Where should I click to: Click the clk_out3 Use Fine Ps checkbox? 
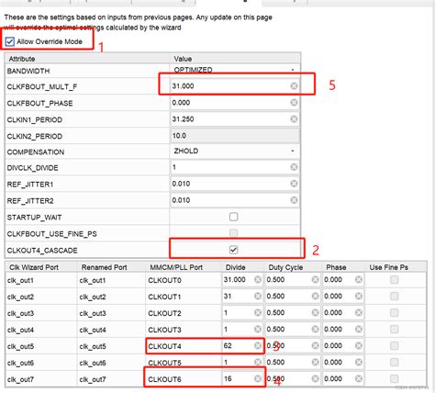(395, 312)
